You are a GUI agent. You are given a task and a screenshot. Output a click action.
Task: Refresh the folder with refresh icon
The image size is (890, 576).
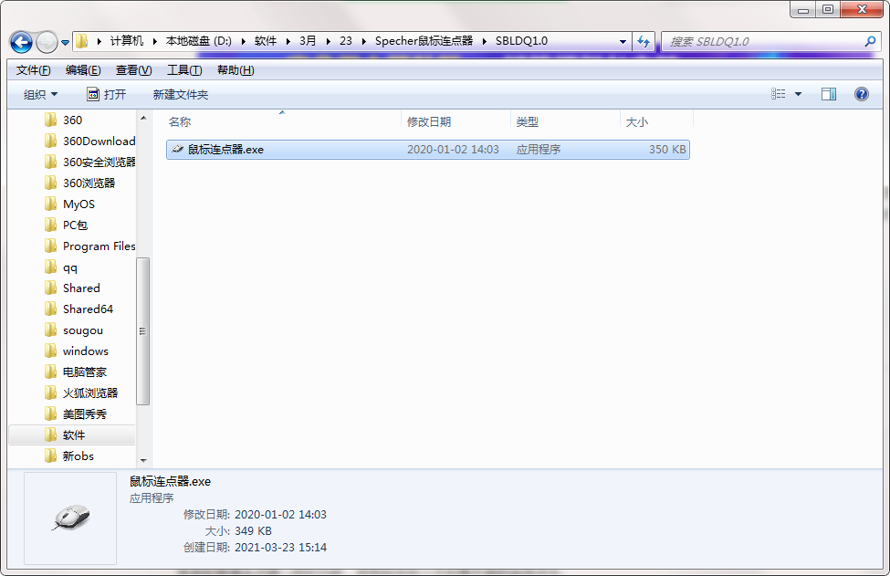coord(644,41)
